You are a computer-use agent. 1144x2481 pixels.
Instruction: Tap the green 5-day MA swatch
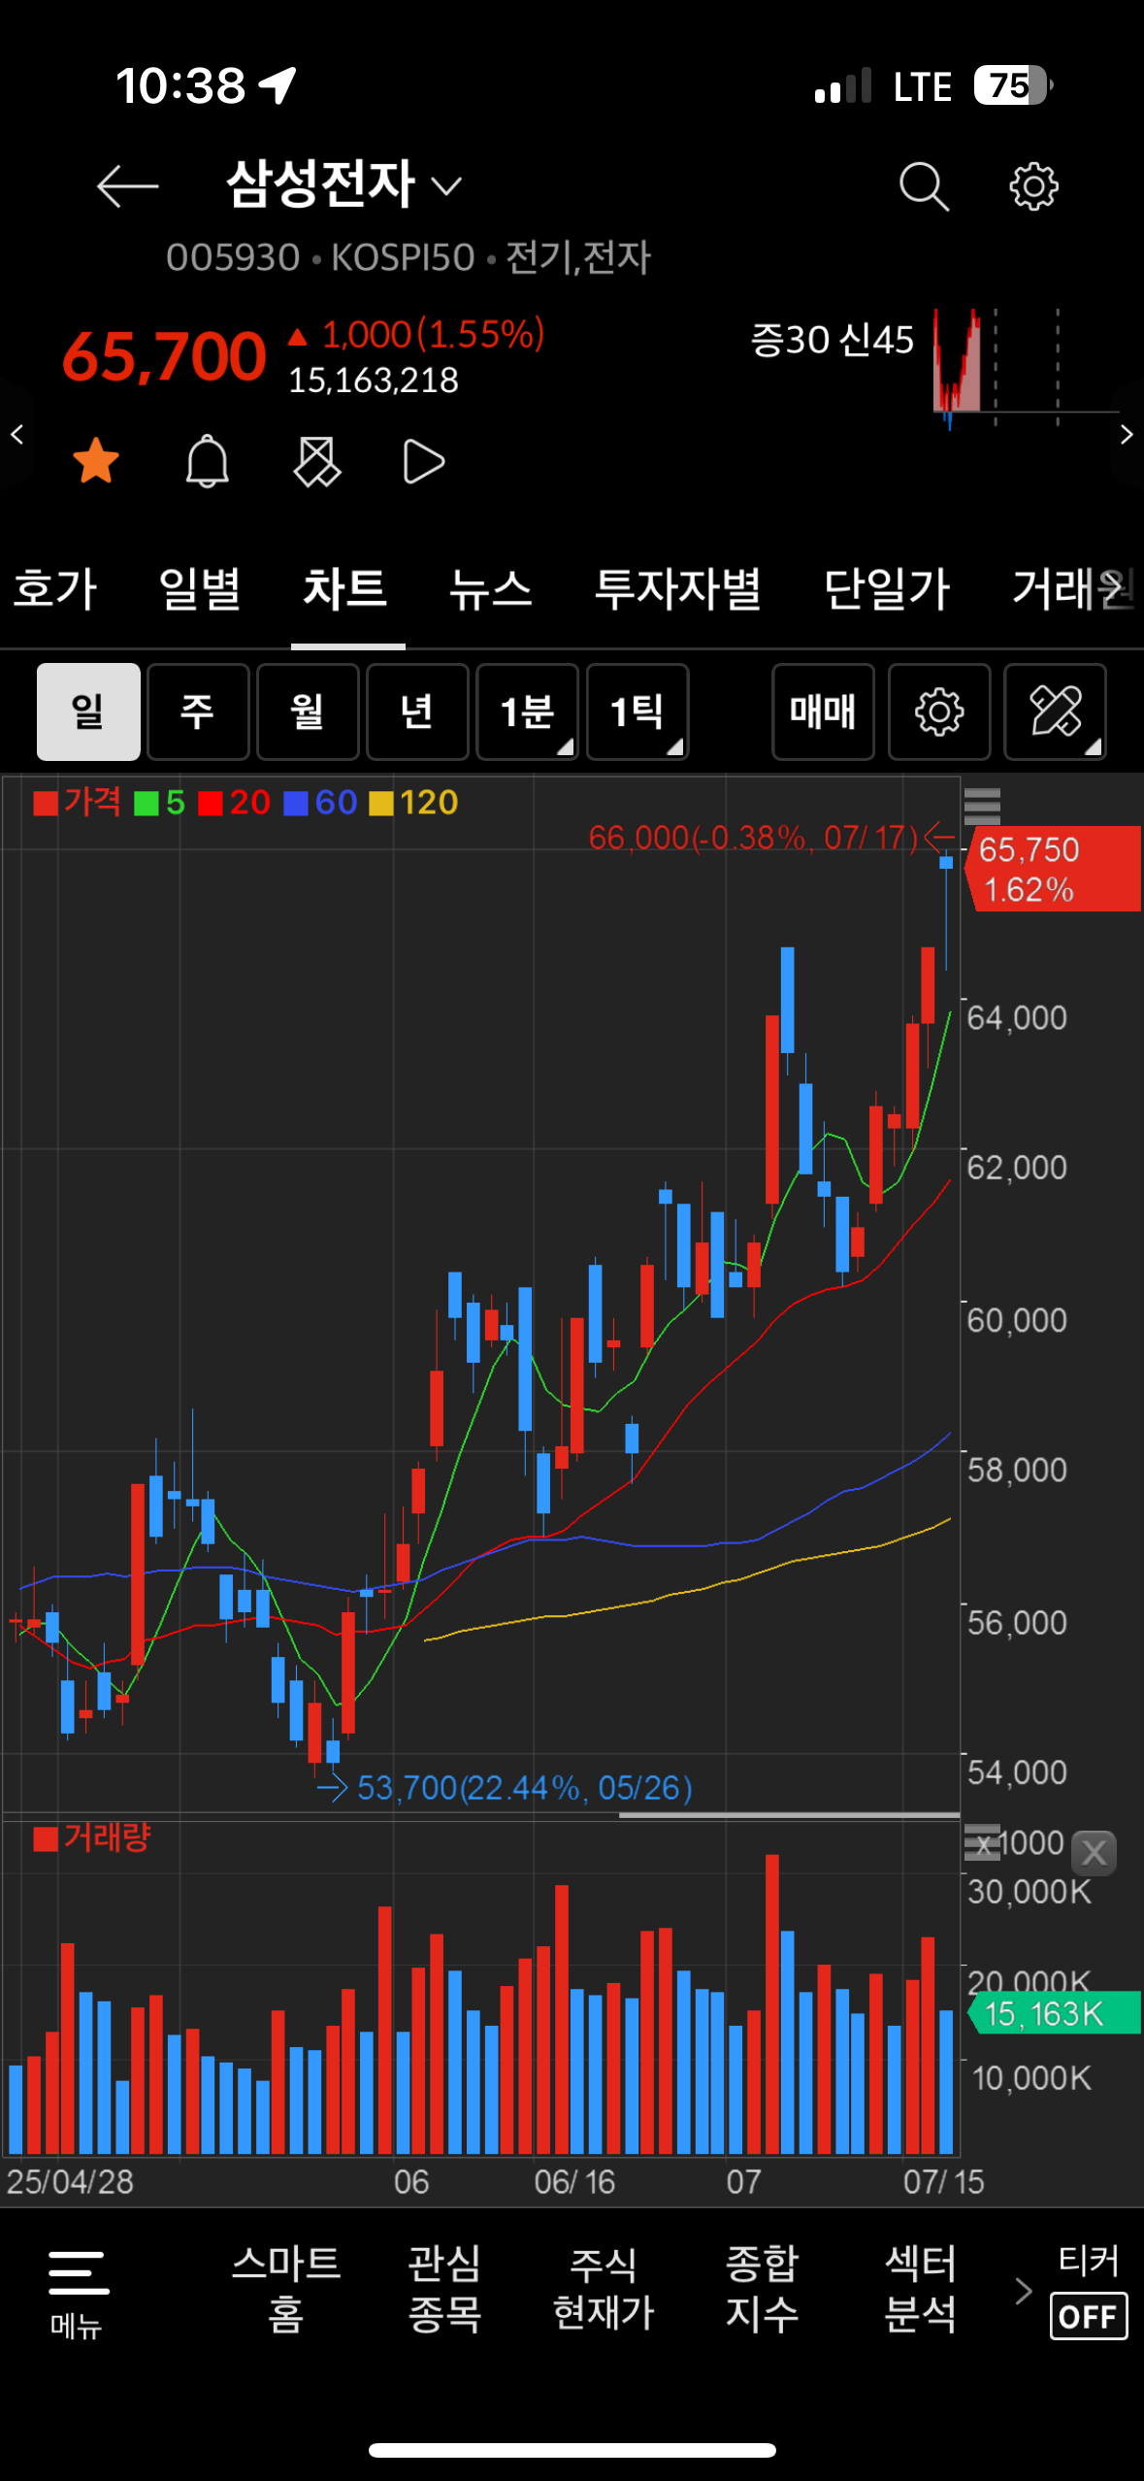147,804
